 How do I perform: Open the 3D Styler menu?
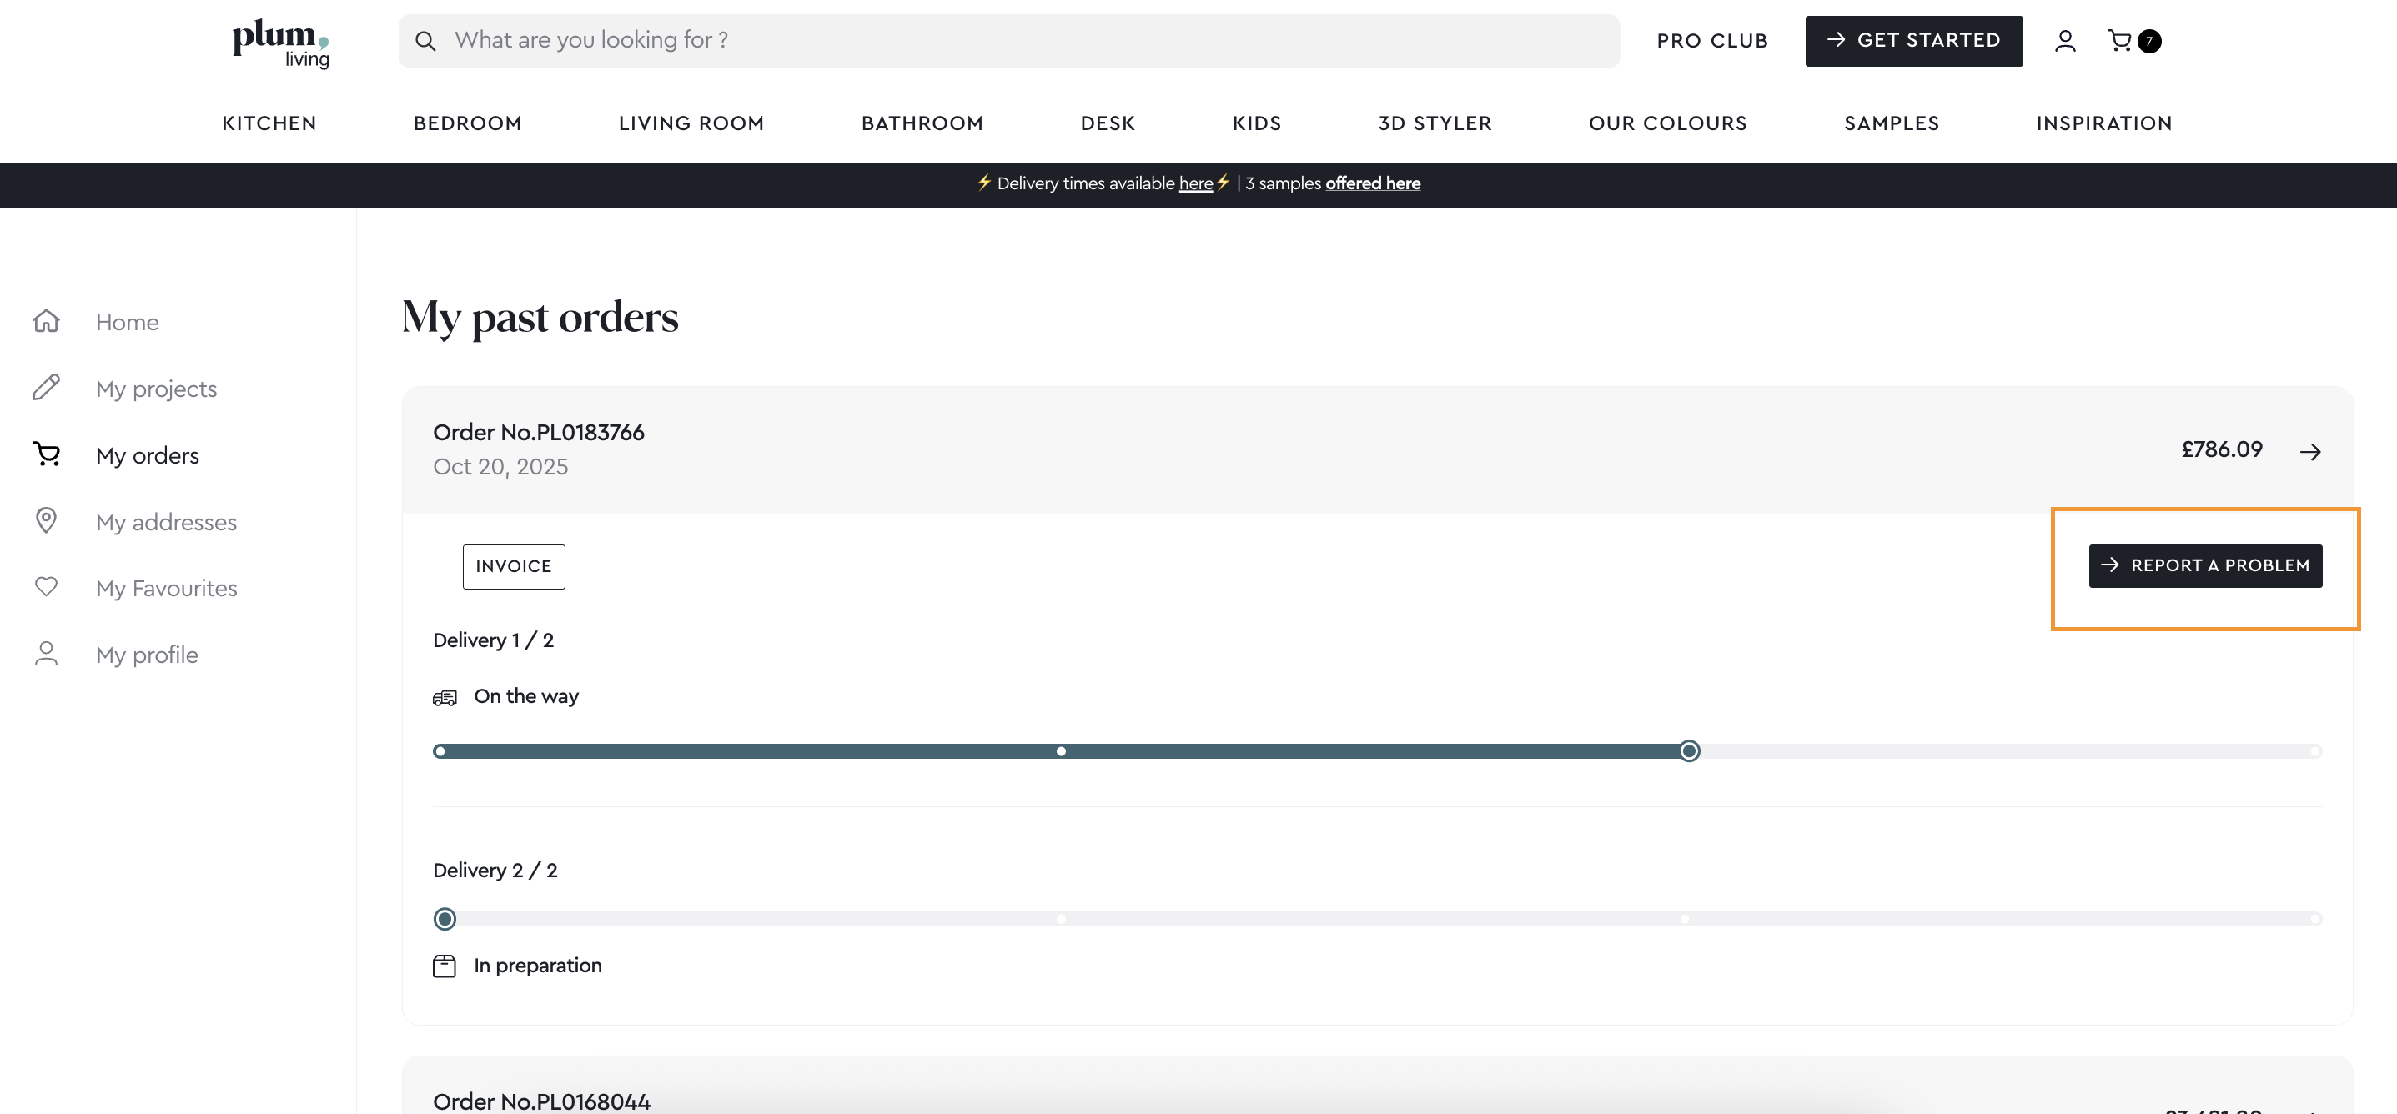pyautogui.click(x=1434, y=123)
